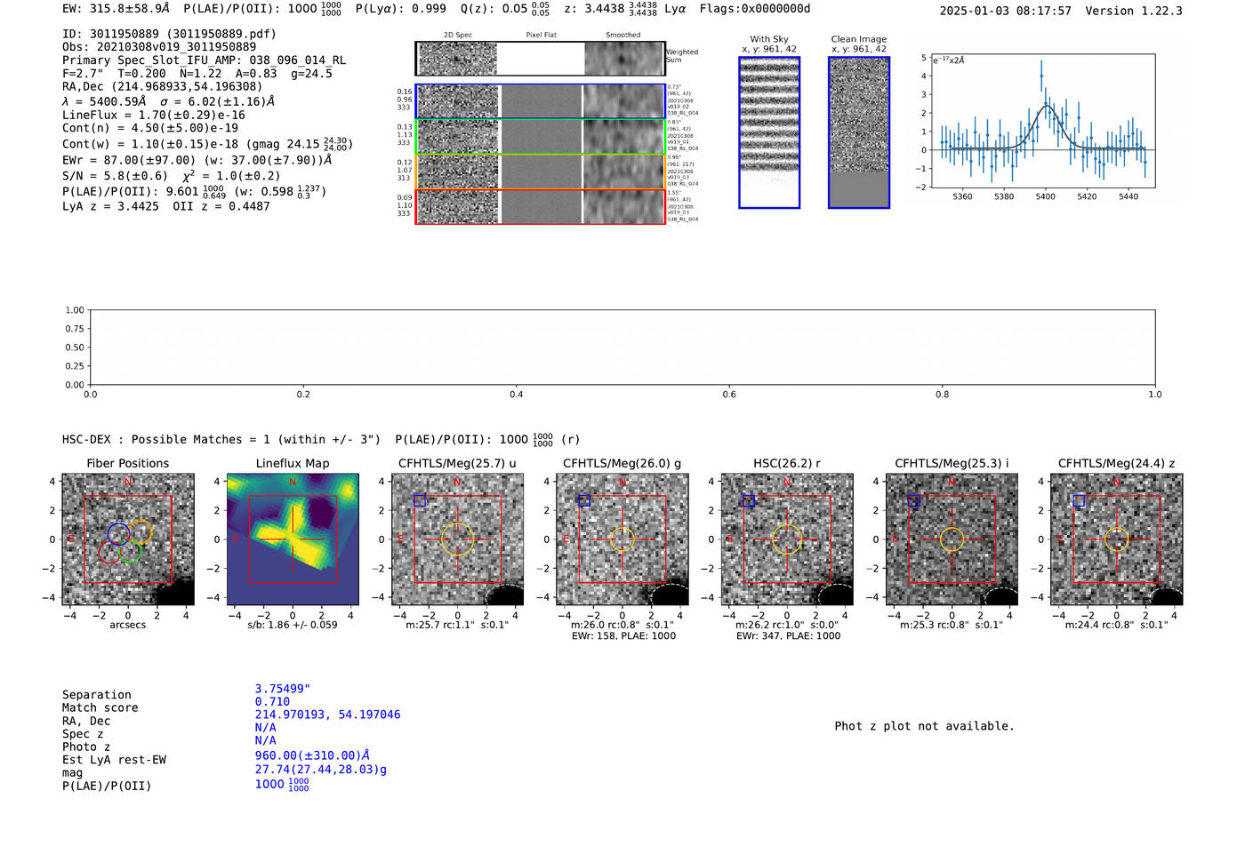The height and width of the screenshot is (847, 1245).
Task: Click the Phot z plot not available text
Action: pos(924,726)
